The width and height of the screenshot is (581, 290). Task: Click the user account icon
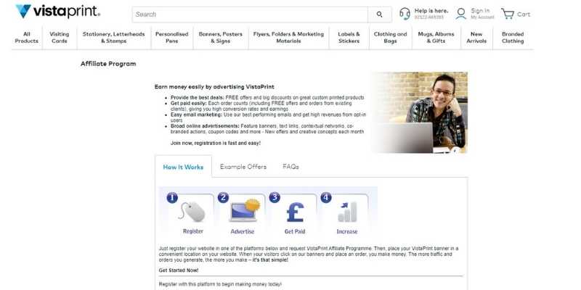461,14
